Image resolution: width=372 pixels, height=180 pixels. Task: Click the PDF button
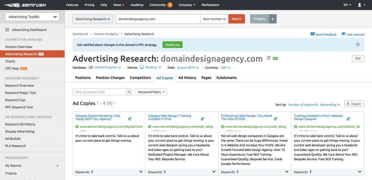click(x=358, y=58)
